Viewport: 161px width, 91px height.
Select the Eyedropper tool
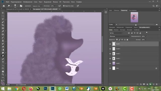pos(3,31)
